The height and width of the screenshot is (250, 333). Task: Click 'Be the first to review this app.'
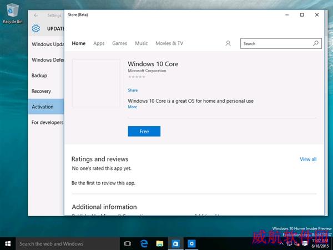tap(103, 183)
